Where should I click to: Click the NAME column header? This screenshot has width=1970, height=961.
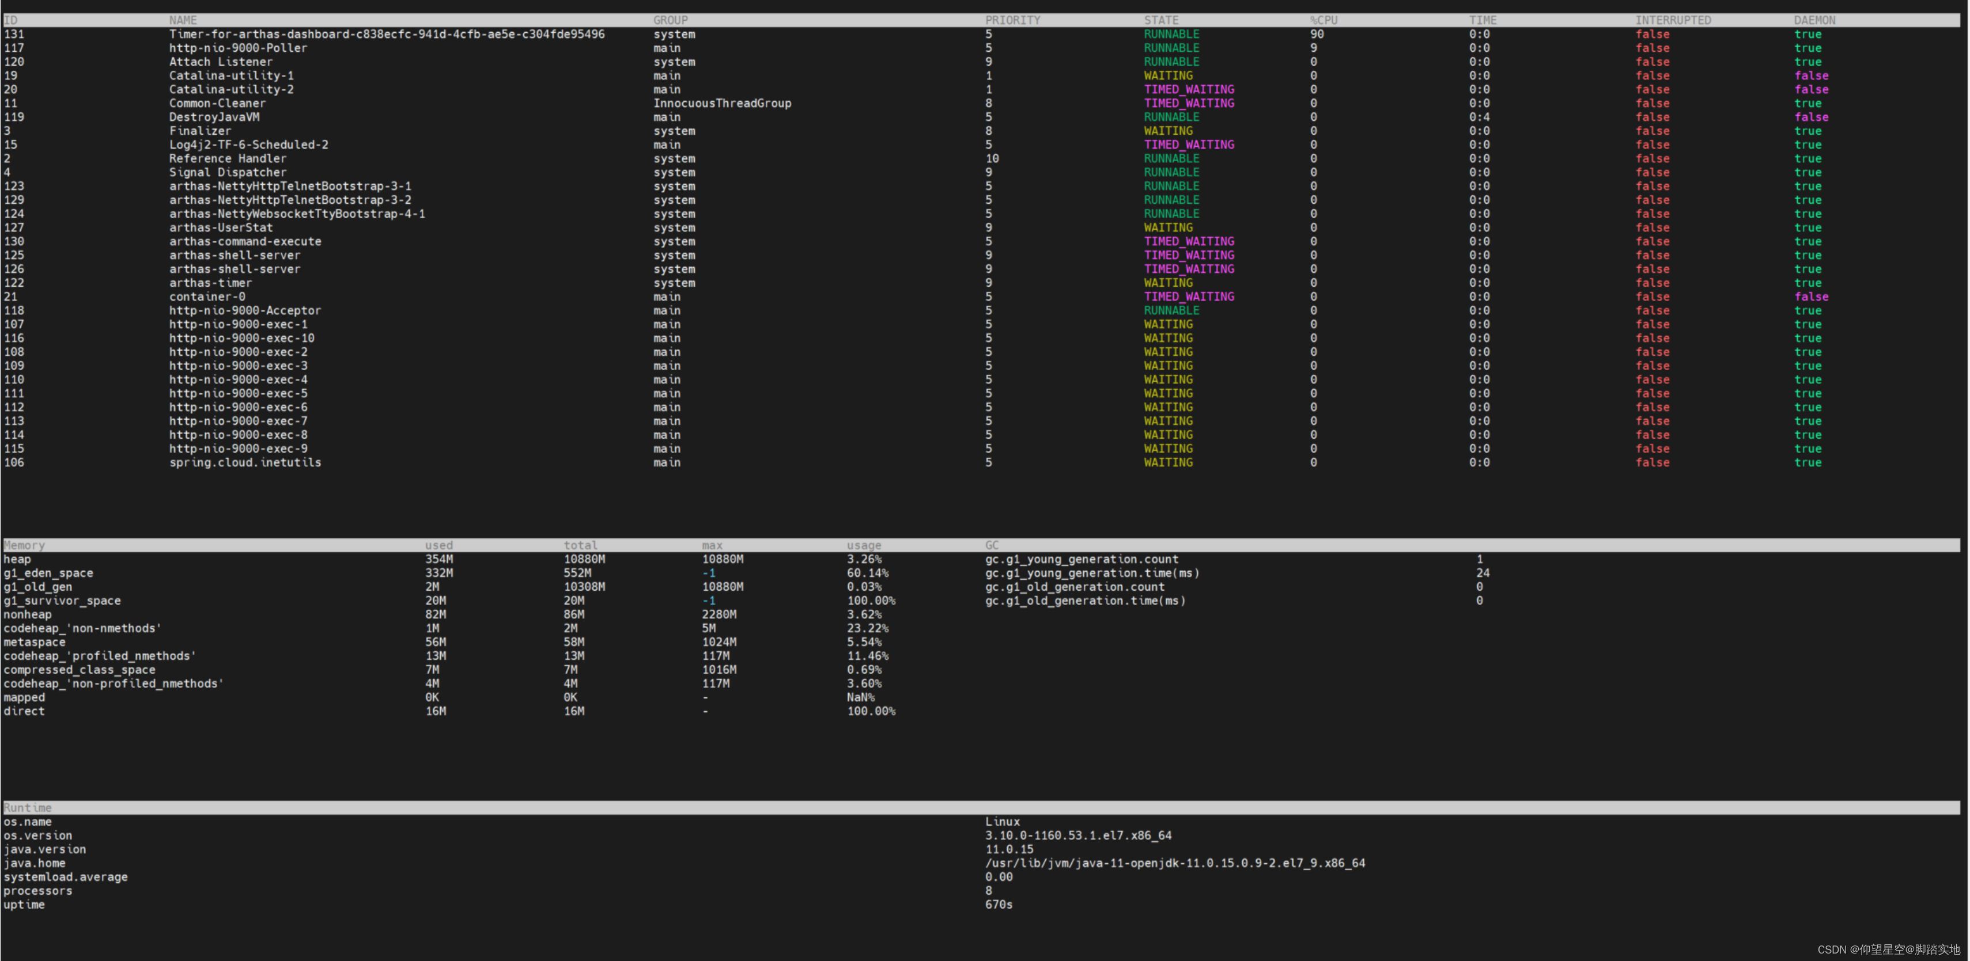click(x=183, y=20)
